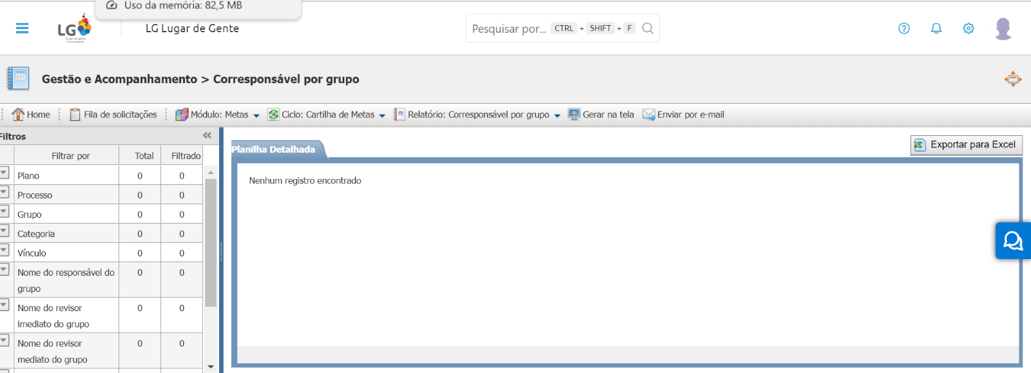Click the Enviar por e-mail envelope icon

pos(649,115)
